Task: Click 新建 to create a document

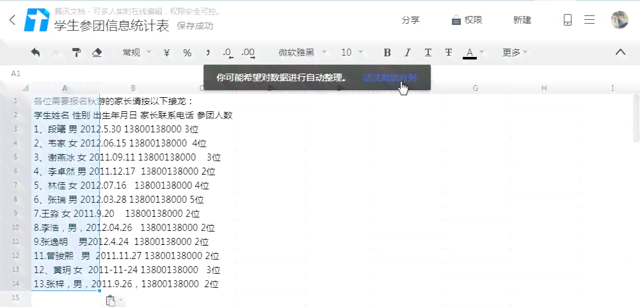Action: tap(522, 20)
